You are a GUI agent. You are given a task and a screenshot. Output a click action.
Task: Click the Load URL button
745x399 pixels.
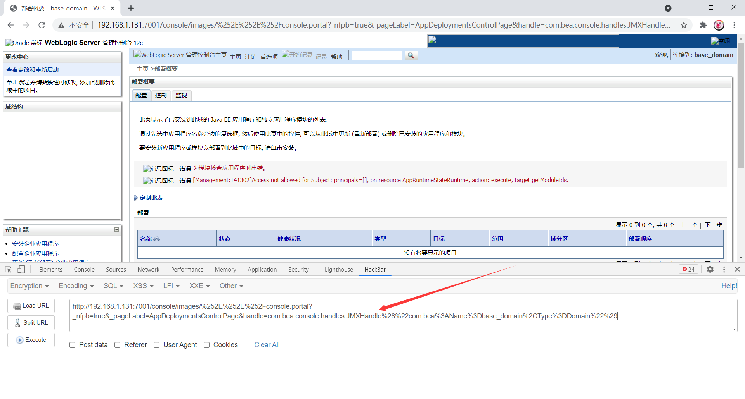[31, 306]
